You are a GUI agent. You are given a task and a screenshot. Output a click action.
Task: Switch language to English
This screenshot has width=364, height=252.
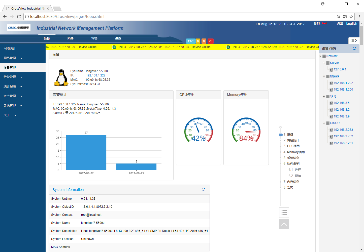coord(351,23)
